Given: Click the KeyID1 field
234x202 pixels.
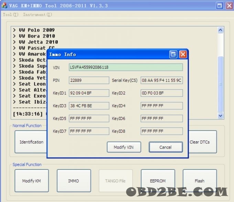Looking at the screenshot, I should tap(89, 93).
